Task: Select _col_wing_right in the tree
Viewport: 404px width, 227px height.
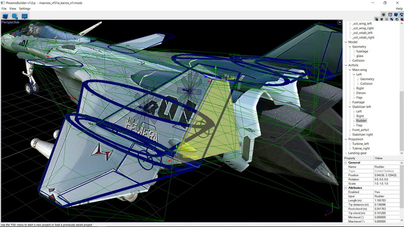Action: 363,28
